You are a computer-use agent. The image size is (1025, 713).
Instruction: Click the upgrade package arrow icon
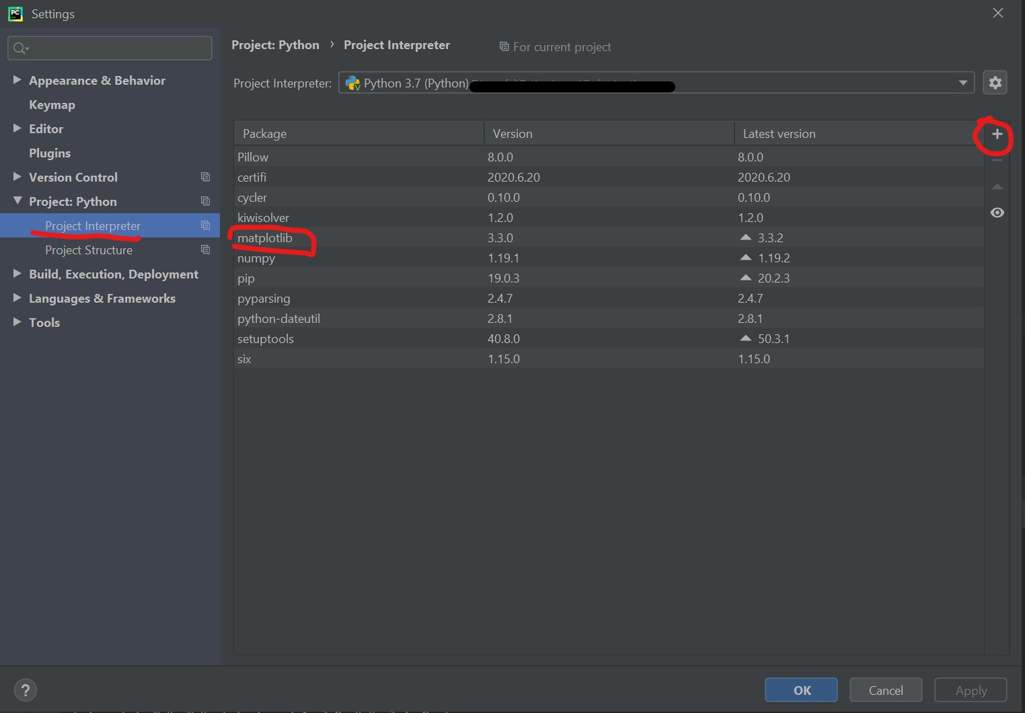pos(997,186)
